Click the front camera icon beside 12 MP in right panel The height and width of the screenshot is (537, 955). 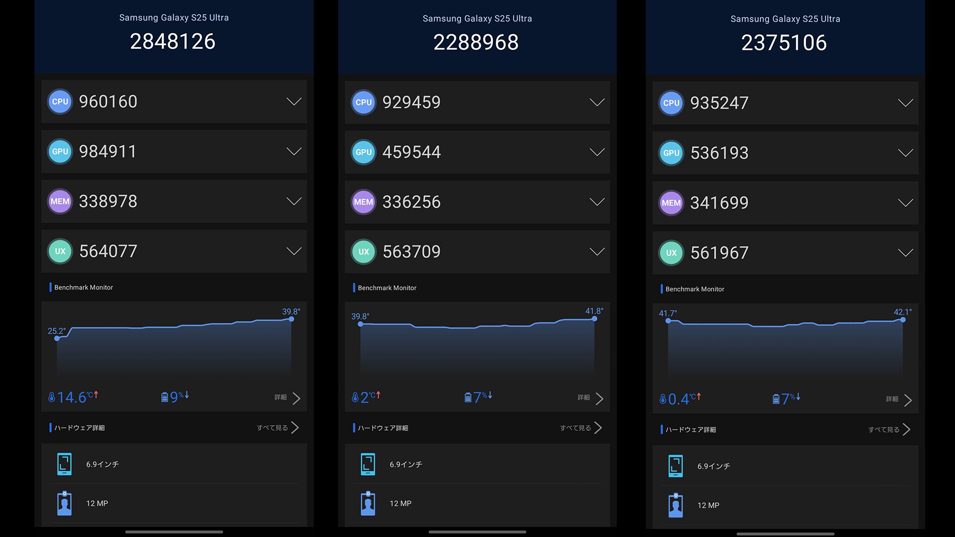675,505
